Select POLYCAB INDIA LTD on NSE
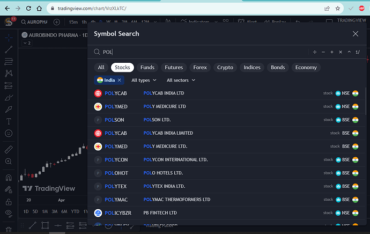 (226, 93)
